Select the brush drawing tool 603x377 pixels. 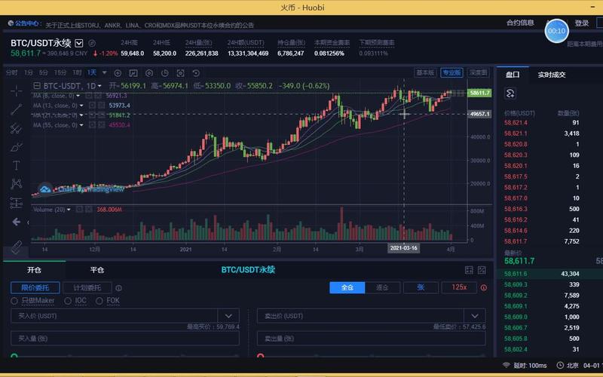[16, 147]
